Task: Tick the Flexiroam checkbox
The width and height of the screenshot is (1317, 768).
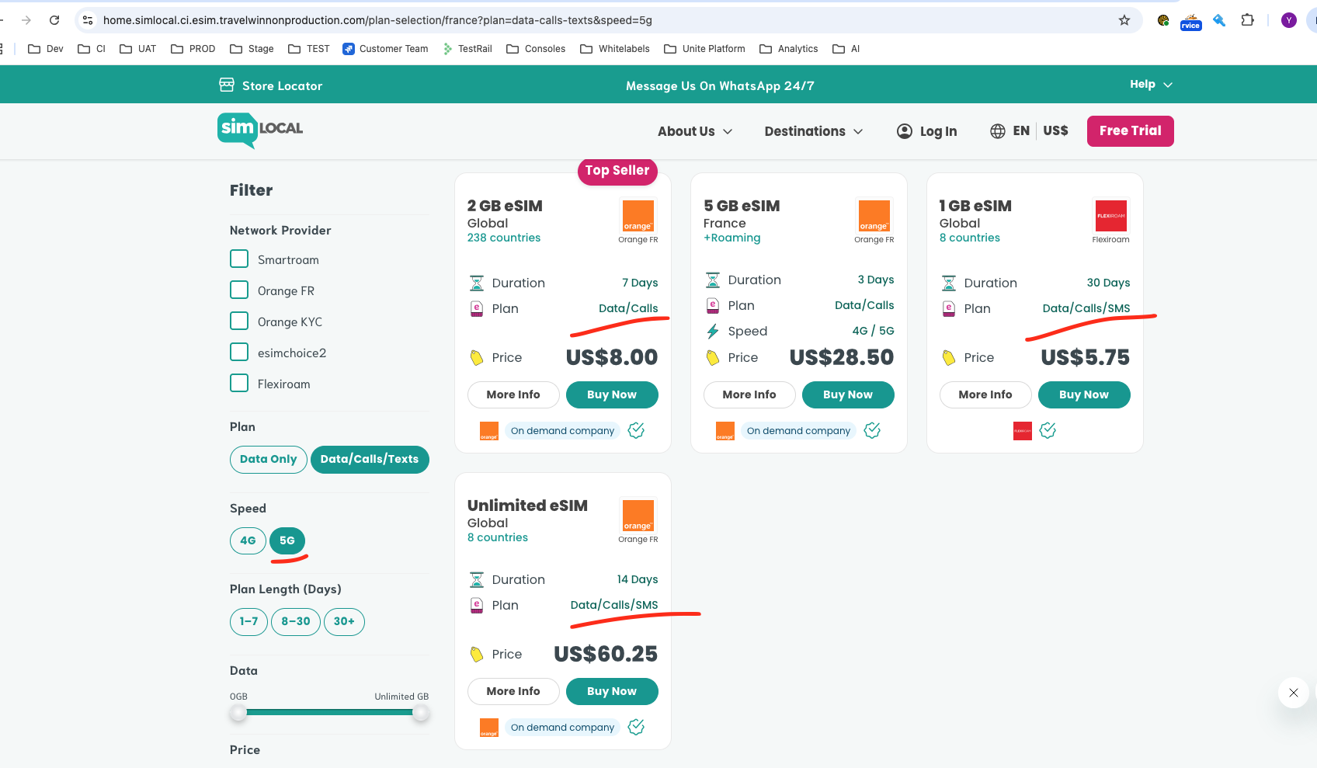Action: pos(239,384)
